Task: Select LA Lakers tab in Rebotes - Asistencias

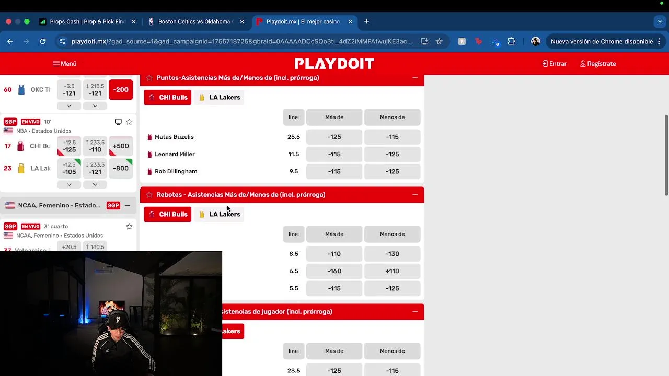Action: [220, 214]
